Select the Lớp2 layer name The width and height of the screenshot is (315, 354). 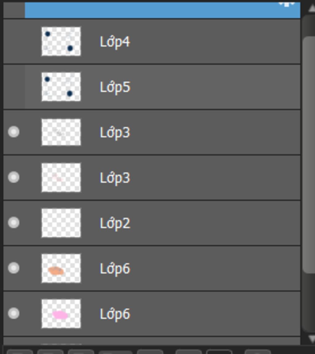pyautogui.click(x=115, y=223)
